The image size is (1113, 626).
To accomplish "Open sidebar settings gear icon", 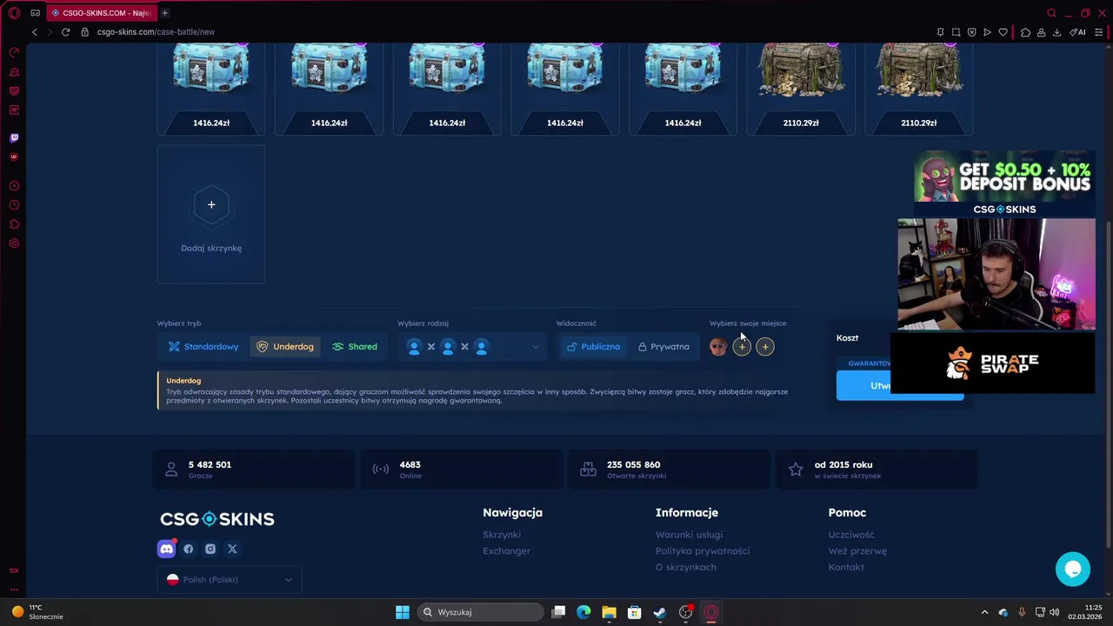I will tap(14, 243).
